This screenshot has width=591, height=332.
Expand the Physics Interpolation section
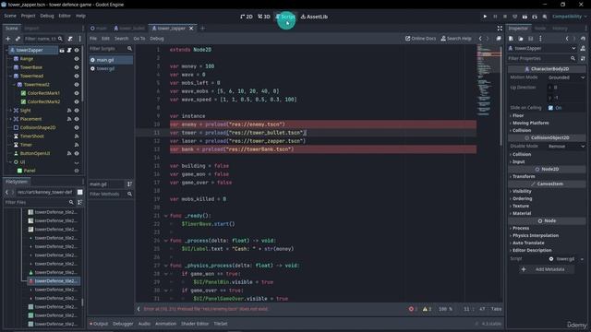548,235
